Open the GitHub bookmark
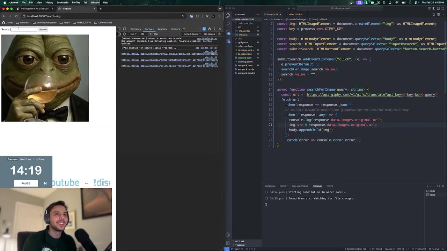This screenshot has height=251, width=447. 7,23
